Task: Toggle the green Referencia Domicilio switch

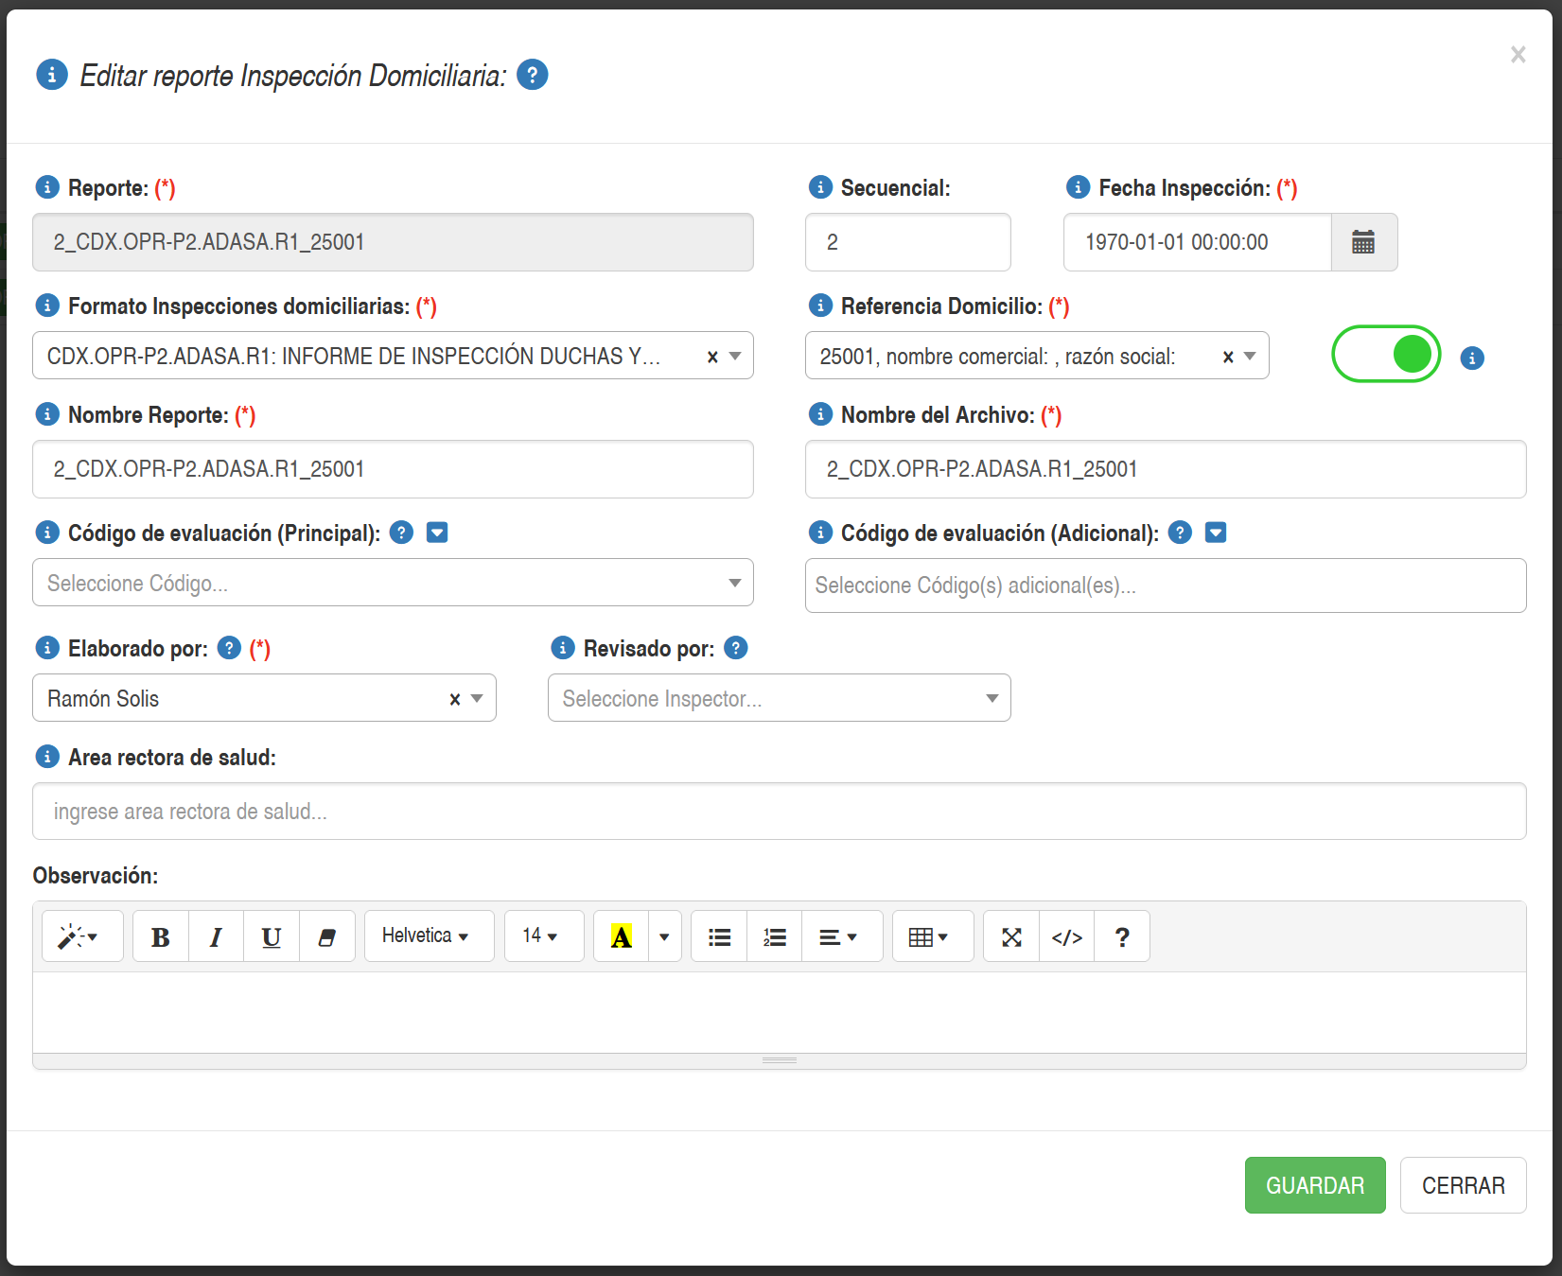Action: point(1386,355)
